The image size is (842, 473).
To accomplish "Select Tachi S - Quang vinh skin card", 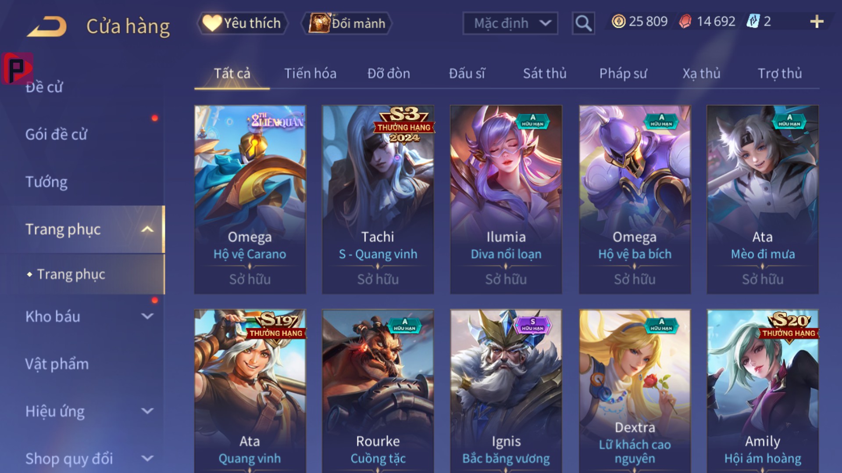I will 378,199.
